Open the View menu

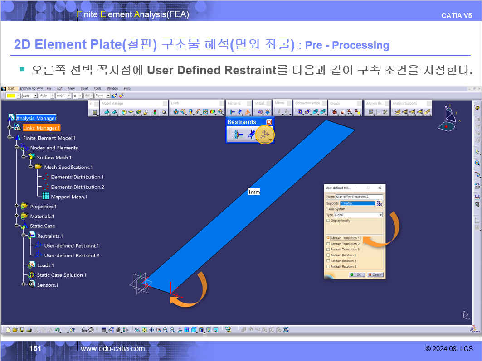tap(71, 88)
